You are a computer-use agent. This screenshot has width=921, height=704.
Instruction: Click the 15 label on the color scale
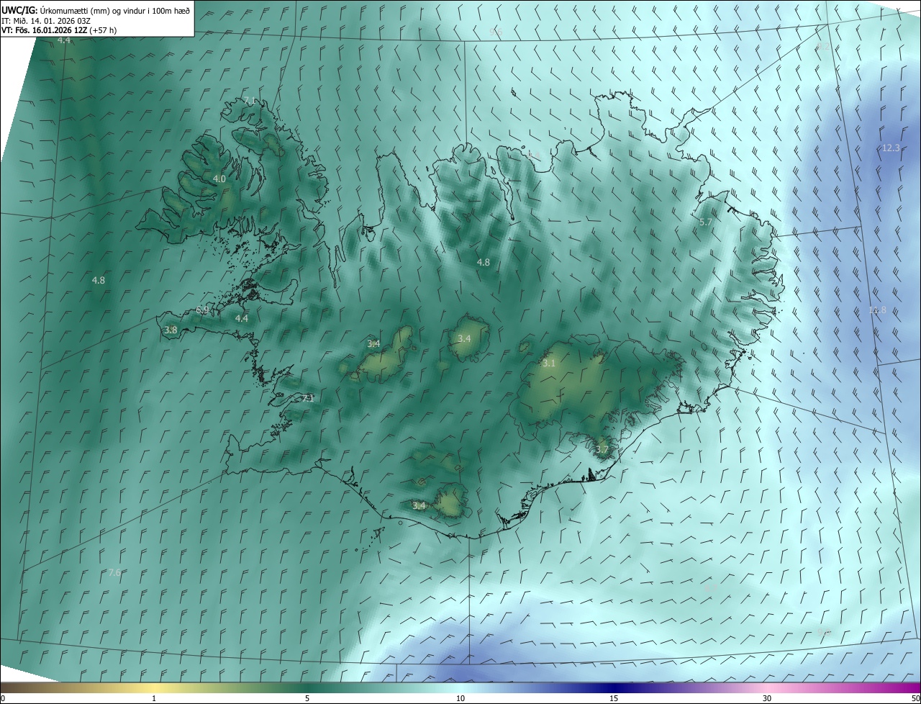point(614,698)
